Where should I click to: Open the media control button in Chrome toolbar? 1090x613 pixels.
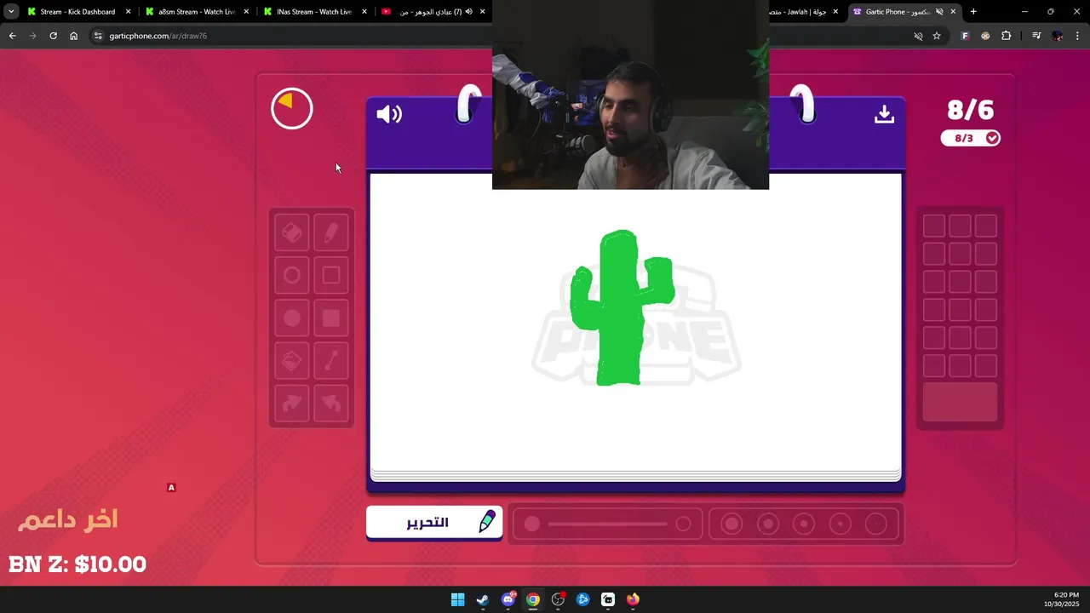[x=1036, y=36]
